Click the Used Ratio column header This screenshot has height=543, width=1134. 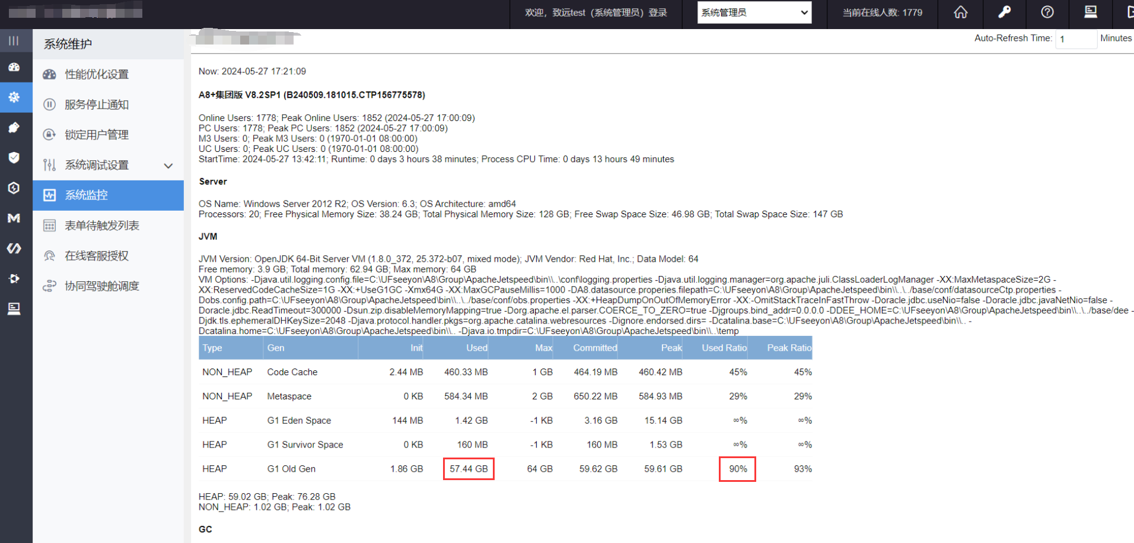(724, 348)
